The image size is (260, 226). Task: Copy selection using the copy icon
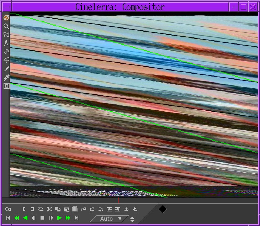58,209
